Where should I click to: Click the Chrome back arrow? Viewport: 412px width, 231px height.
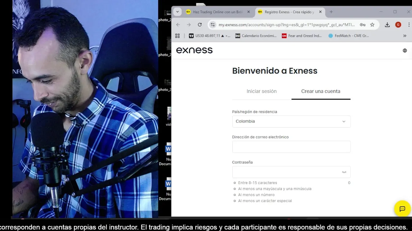178,25
